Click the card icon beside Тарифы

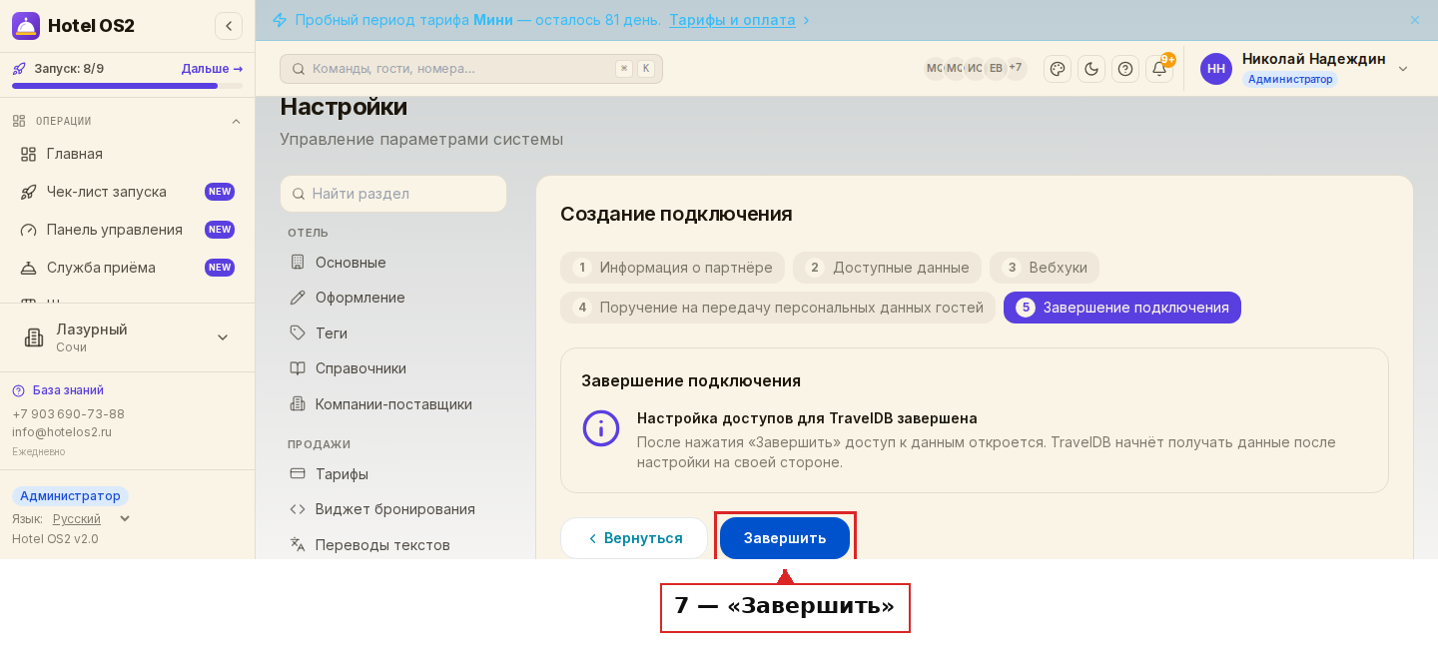coord(298,473)
